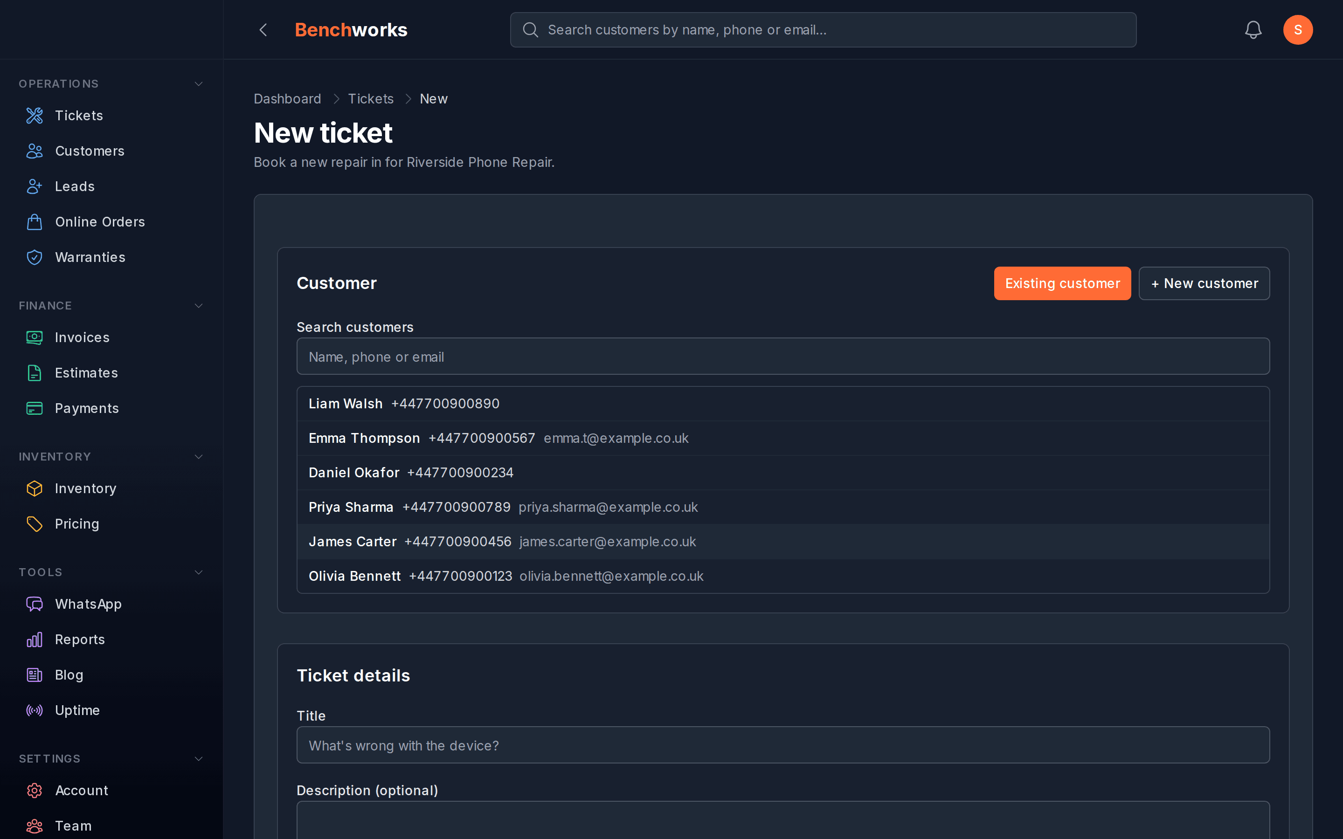Open Customers page from sidebar
Image resolution: width=1343 pixels, height=839 pixels.
tap(111, 151)
